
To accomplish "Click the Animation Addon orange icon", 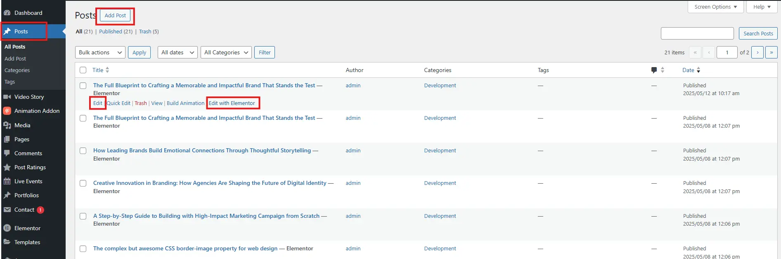I will point(7,111).
